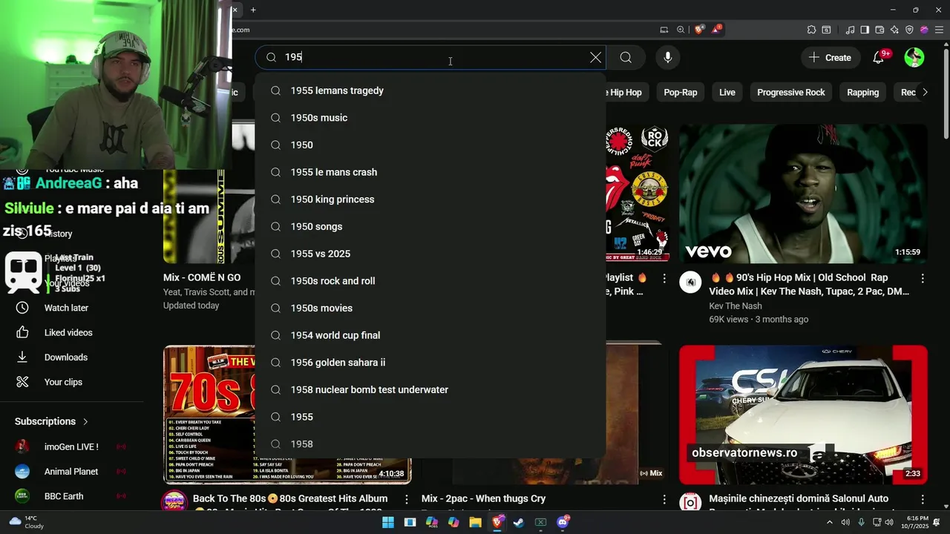Select "1958 nuclear bomb test underwater" suggestion
Screen dimensions: 950x534
click(430, 390)
